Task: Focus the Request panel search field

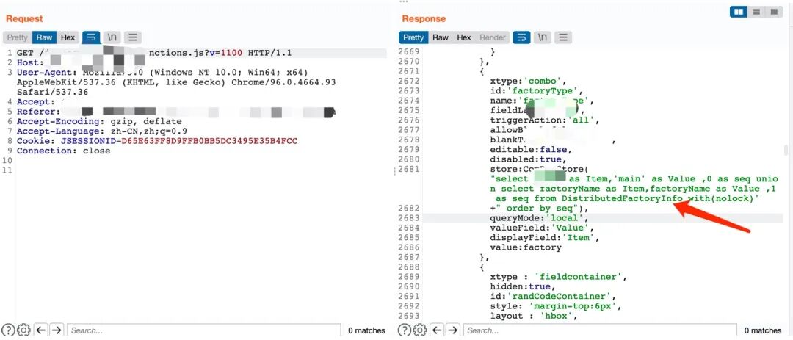Action: pos(204,330)
